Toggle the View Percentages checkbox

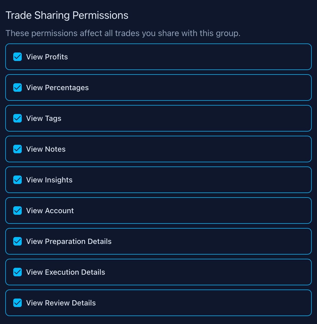[17, 87]
